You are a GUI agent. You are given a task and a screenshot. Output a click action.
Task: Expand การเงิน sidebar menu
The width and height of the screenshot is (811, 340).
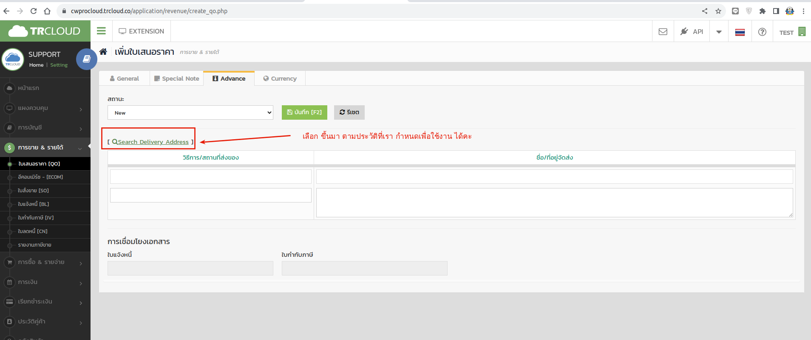pos(45,282)
